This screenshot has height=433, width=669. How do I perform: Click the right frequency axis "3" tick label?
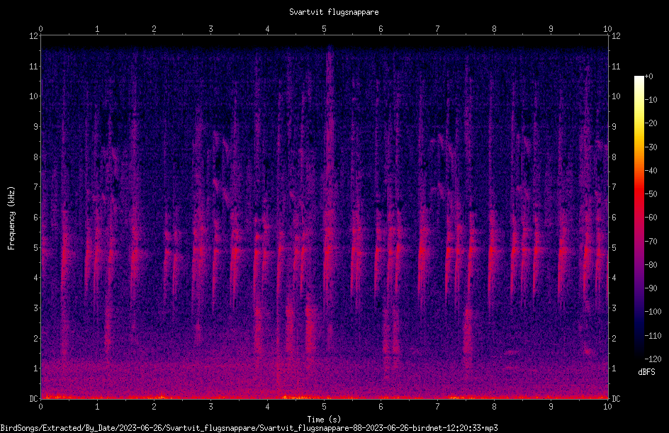[x=614, y=308]
